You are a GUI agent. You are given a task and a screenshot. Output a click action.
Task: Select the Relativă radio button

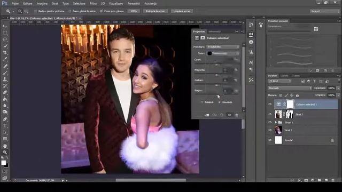[x=202, y=102]
